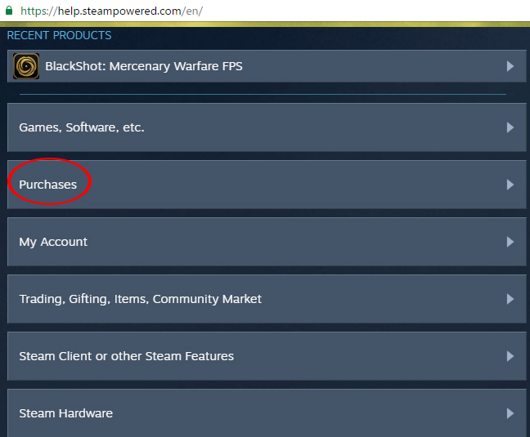Screen dimensions: 530x437
Task: Click the divider line under recent products
Action: coord(262,94)
